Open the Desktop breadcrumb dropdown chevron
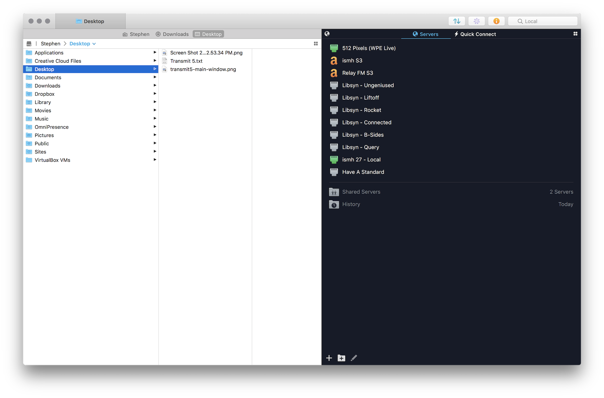This screenshot has width=604, height=398. click(x=94, y=44)
